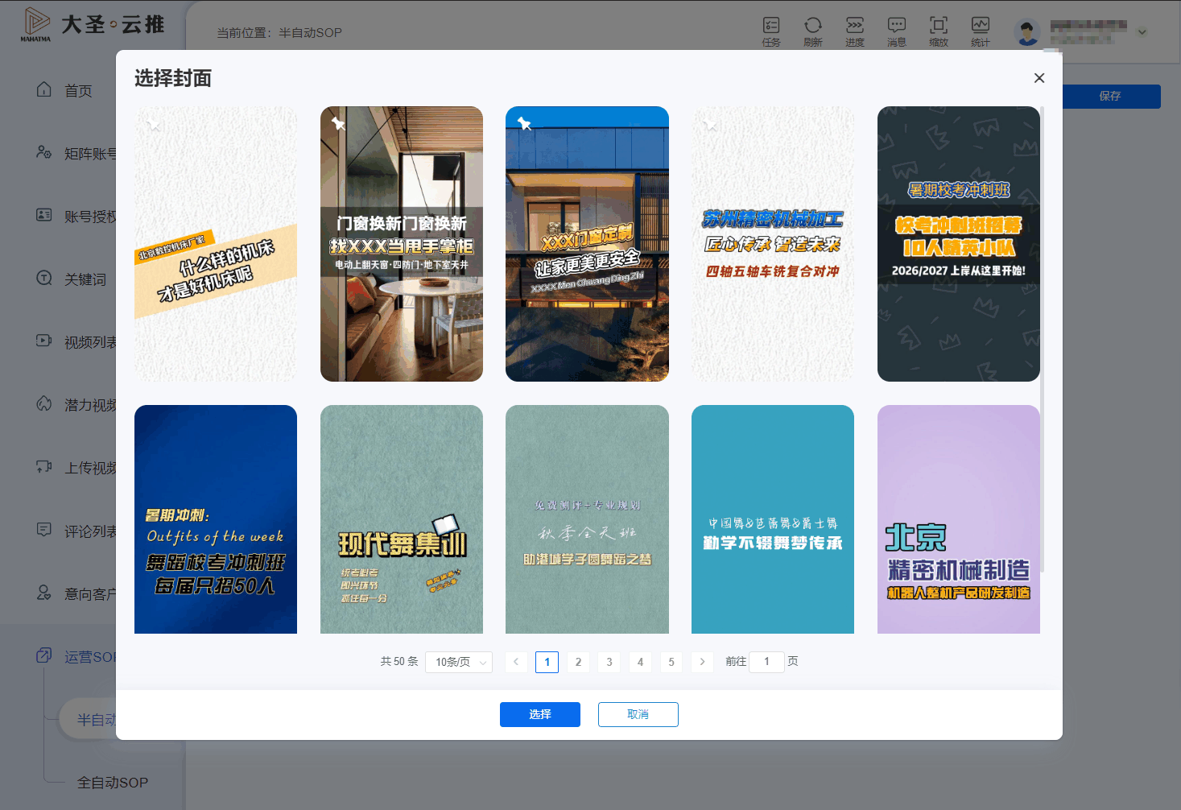This screenshot has height=810, width=1181.
Task: Open the 10条/页 page size dropdown
Action: tap(459, 662)
